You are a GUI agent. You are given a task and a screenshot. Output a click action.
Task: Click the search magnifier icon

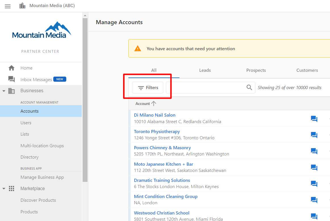249,87
